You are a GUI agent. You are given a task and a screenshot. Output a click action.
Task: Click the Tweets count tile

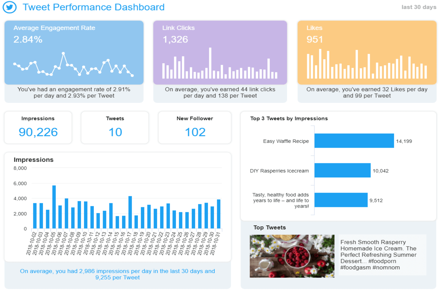coord(115,127)
